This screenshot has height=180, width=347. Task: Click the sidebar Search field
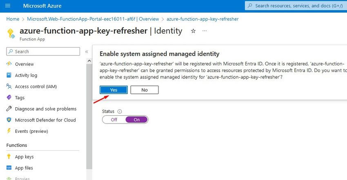pos(43,51)
